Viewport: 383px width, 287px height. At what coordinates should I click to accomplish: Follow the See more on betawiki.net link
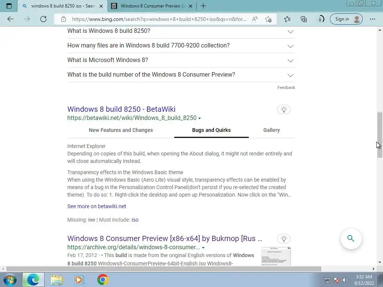[x=96, y=206]
